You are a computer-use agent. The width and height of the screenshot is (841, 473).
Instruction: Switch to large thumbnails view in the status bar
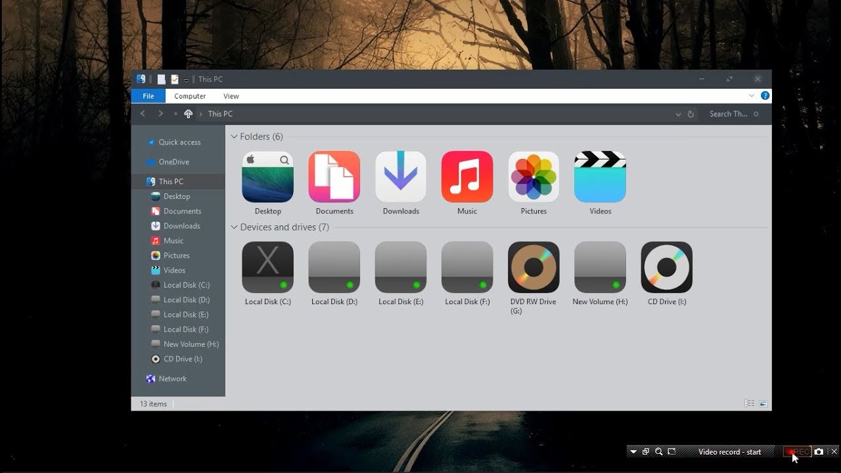(x=763, y=403)
